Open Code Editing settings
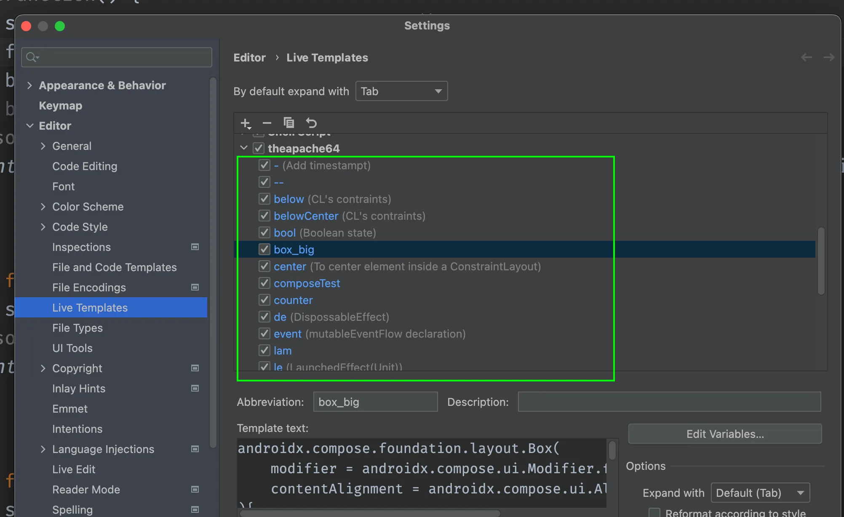The height and width of the screenshot is (517, 844). coord(85,166)
